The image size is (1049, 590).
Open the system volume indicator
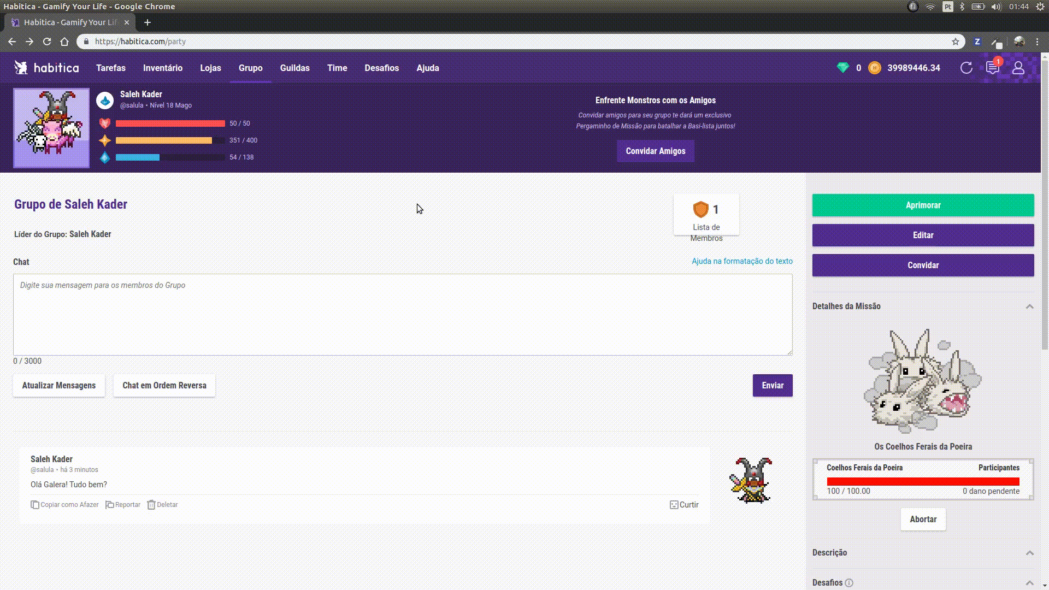[996, 7]
